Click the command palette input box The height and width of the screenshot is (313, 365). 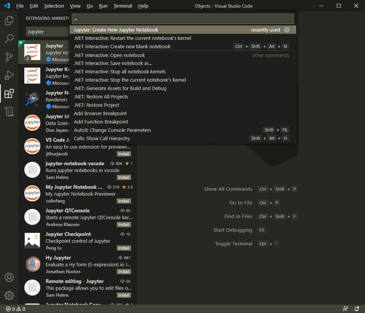tap(183, 19)
